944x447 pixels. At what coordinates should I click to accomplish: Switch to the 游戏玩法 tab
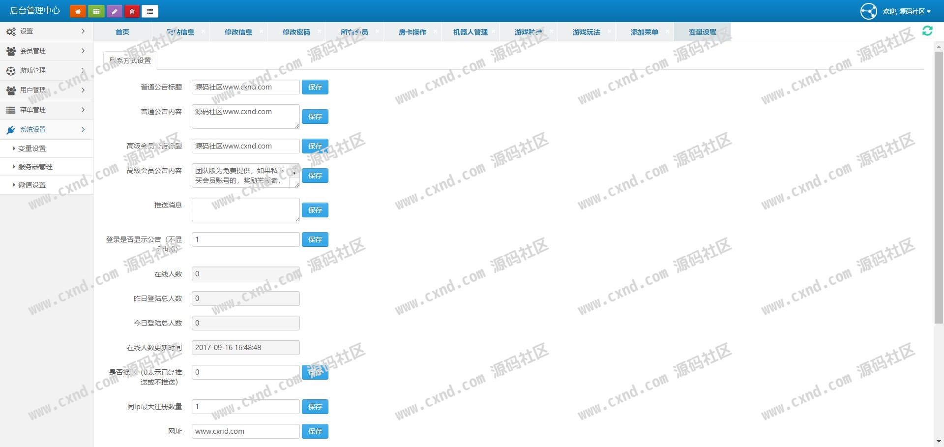click(x=586, y=32)
